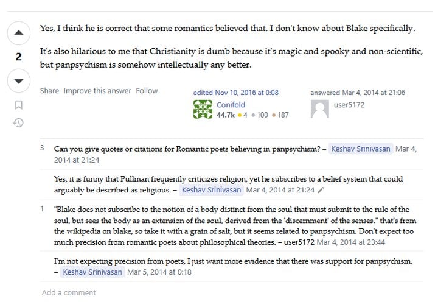Click the Share link

tap(49, 91)
